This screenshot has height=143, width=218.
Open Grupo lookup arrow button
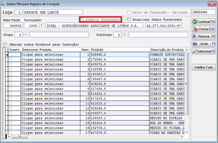pos(26,35)
